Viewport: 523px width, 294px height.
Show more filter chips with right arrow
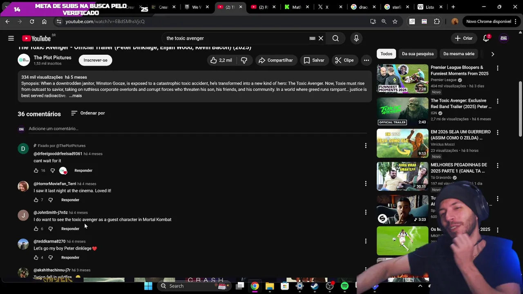pyautogui.click(x=492, y=54)
